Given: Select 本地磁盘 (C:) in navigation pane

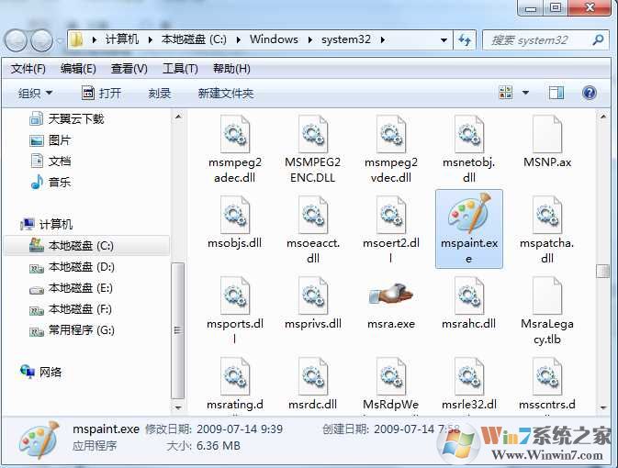Looking at the screenshot, I should click(x=72, y=246).
